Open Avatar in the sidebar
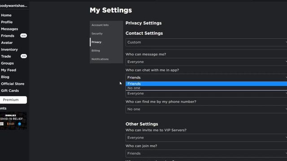The width and height of the screenshot is (287, 161). (7, 43)
